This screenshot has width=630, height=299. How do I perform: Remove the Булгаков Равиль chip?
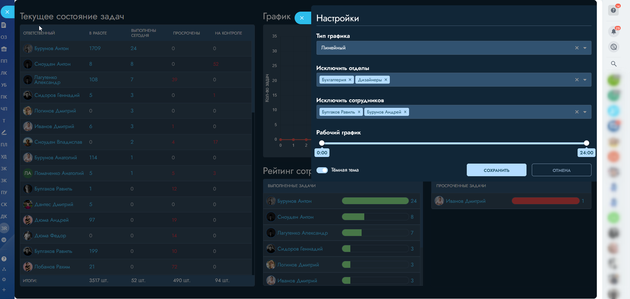[359, 112]
